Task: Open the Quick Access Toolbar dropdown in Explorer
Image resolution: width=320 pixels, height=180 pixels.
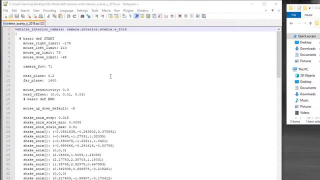Action: [x=309, y=8]
